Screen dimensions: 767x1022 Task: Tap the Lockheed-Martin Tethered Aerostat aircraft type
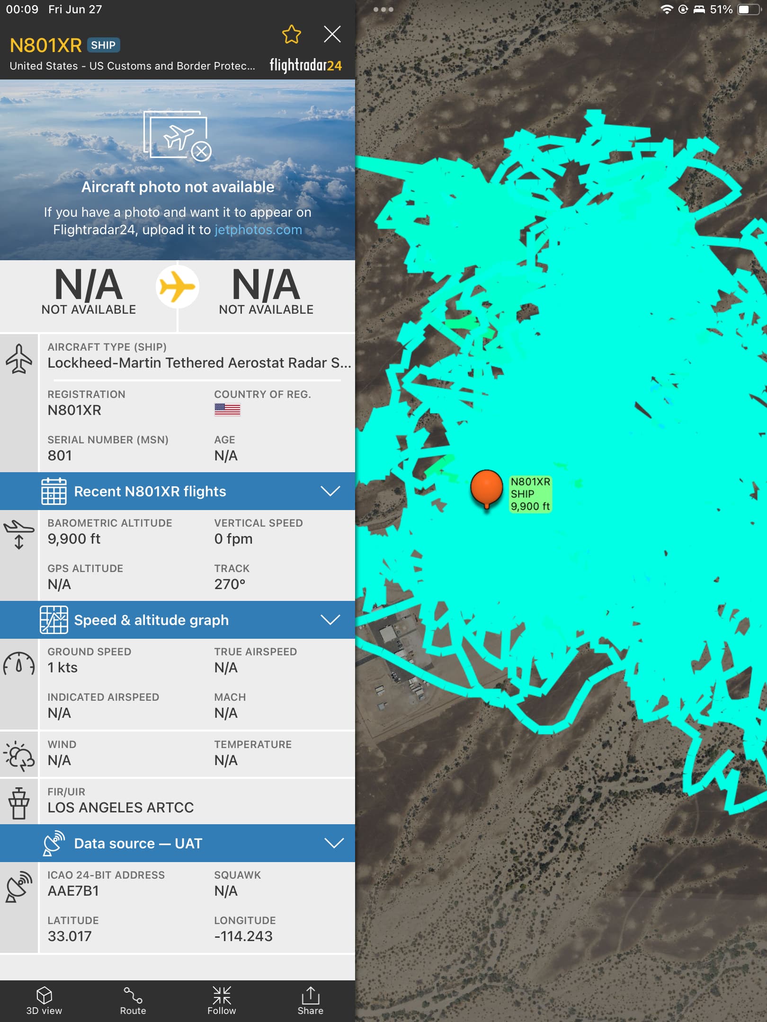199,363
